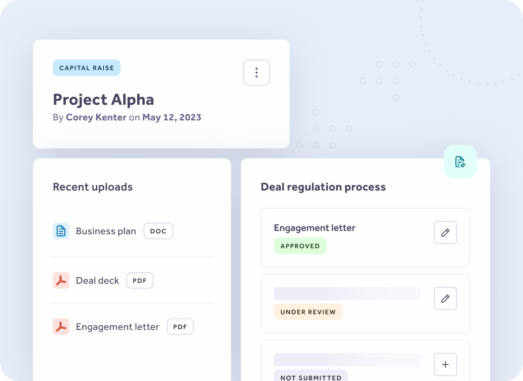This screenshot has width=523, height=381.
Task: Click the Approved status badge
Action: [x=300, y=246]
